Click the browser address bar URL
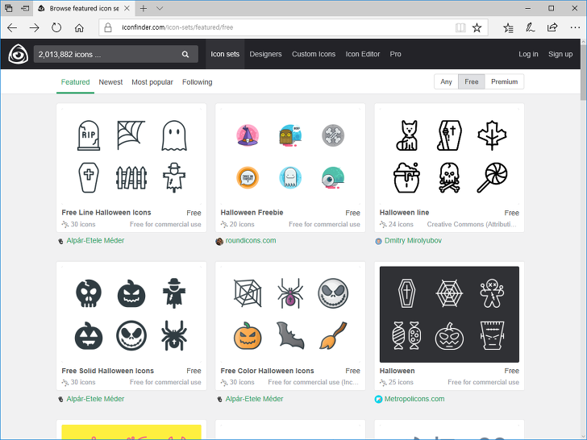587x440 pixels. coord(177,27)
